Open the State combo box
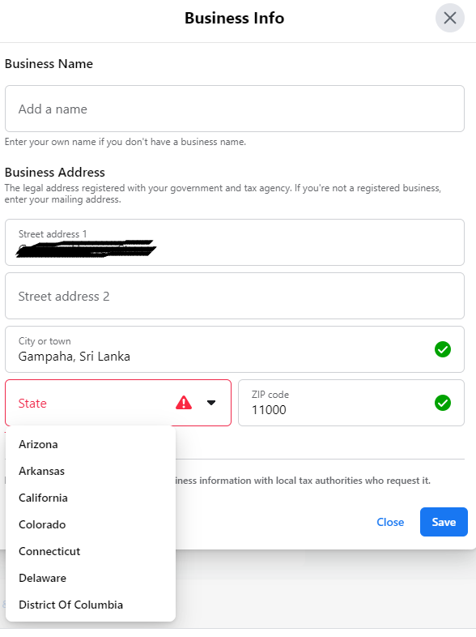Viewport: 476px width, 637px height. (x=118, y=403)
